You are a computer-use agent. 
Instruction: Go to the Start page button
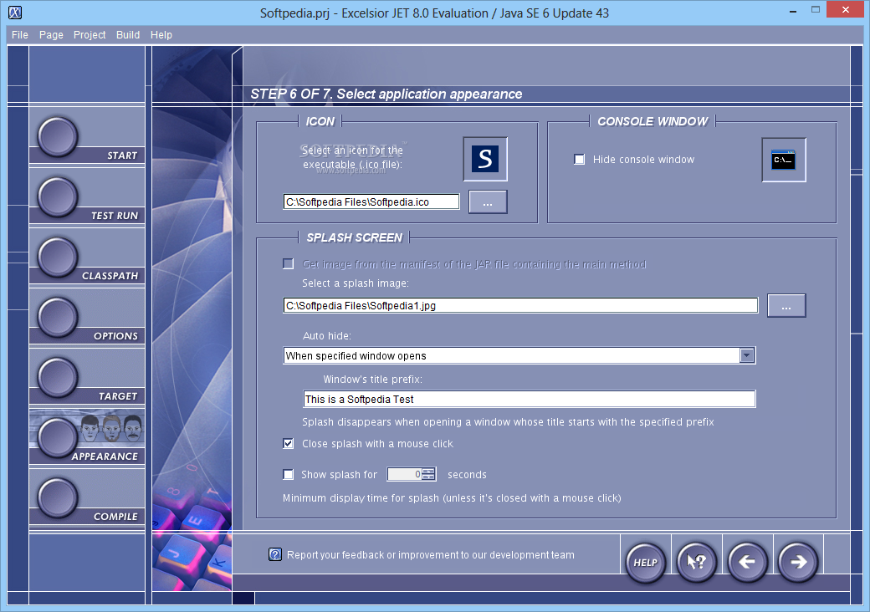(x=58, y=137)
